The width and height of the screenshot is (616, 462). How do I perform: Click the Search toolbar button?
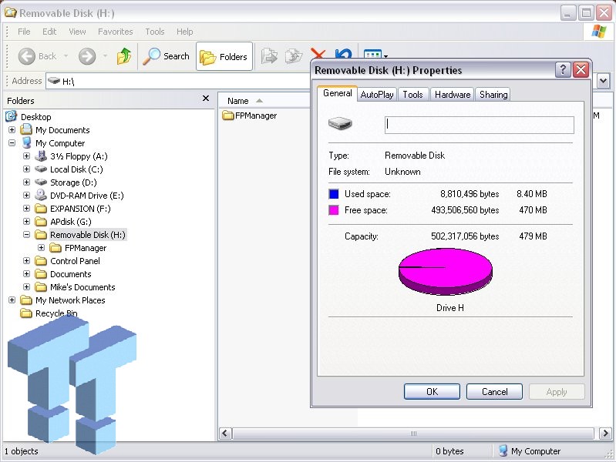(x=167, y=56)
